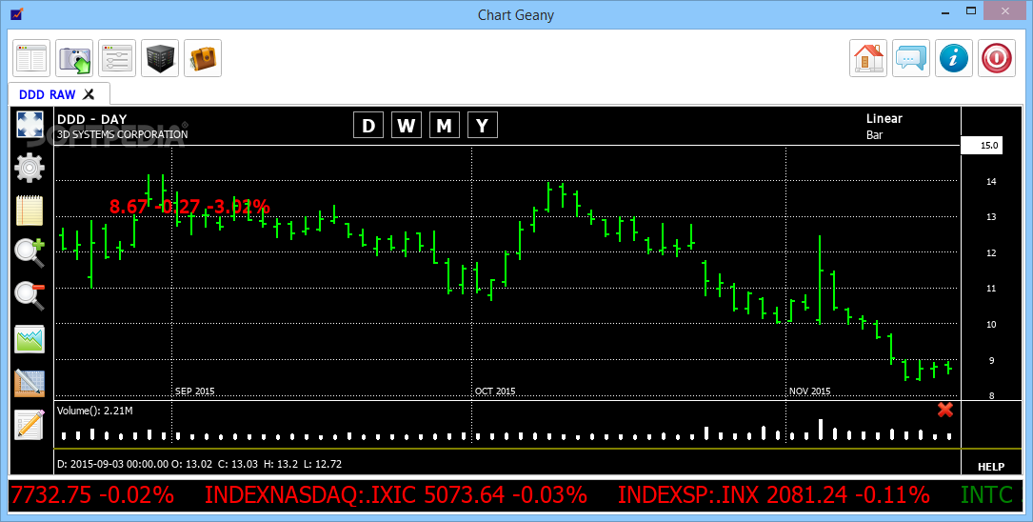Click the NOV 2015 date label
1033x522 pixels.
pos(809,391)
